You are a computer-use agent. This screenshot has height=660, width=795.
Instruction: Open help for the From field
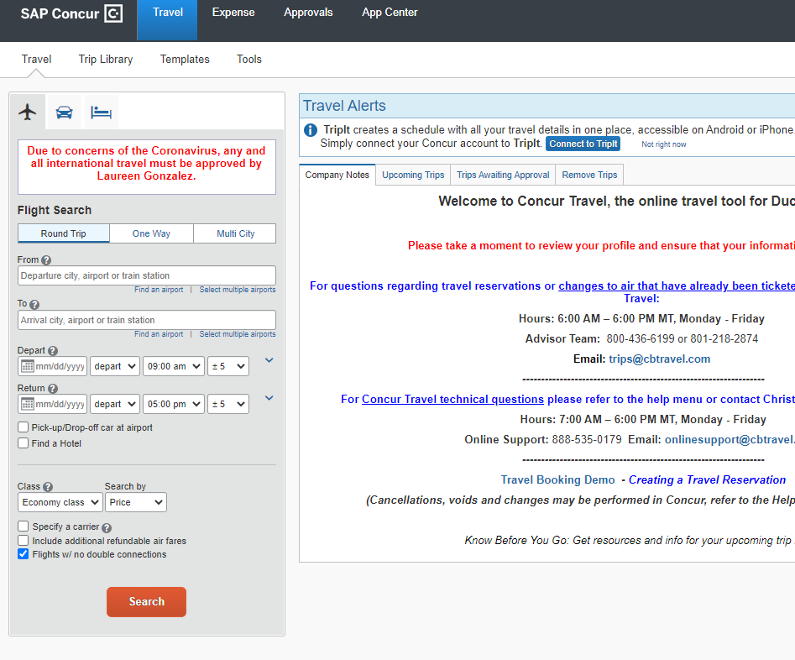click(x=46, y=260)
